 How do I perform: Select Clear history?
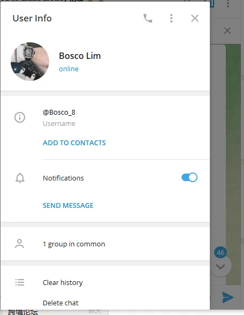(x=62, y=283)
